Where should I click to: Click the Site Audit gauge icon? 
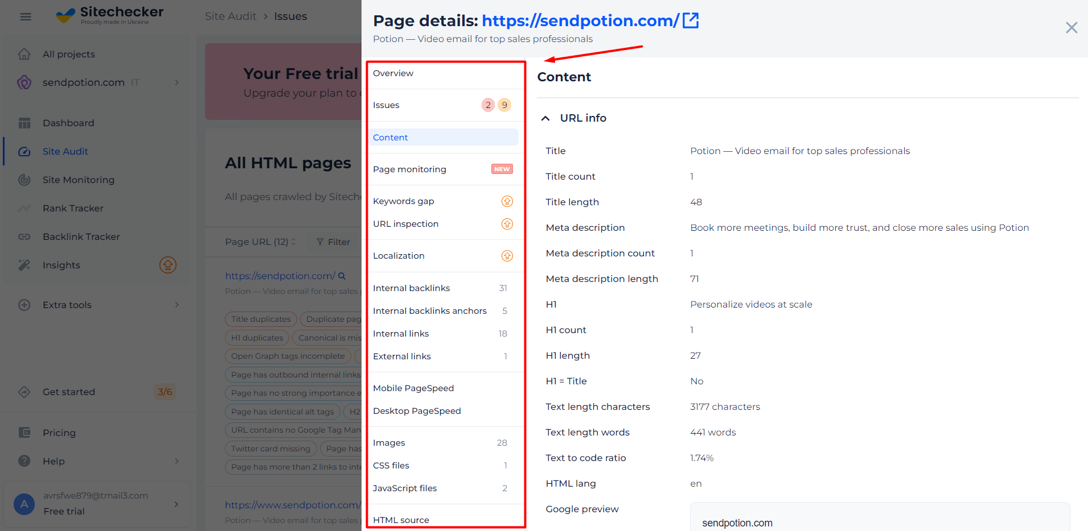24,151
